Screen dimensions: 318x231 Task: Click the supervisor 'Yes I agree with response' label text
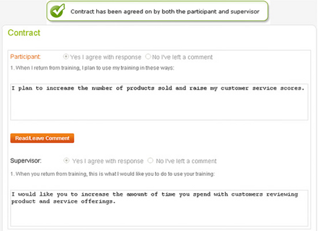(x=108, y=161)
